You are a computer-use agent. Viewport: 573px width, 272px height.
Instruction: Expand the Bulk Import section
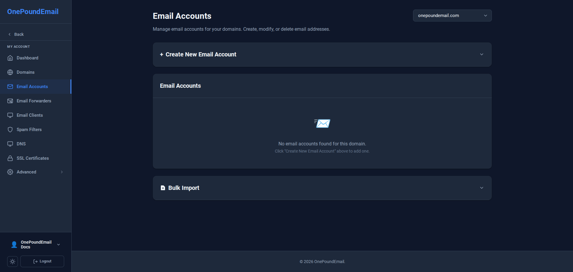pyautogui.click(x=322, y=188)
